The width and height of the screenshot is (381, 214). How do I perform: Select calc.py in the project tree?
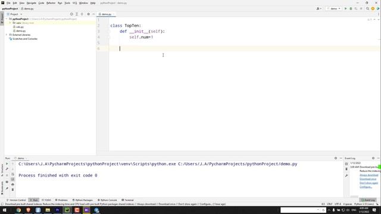coord(20,27)
